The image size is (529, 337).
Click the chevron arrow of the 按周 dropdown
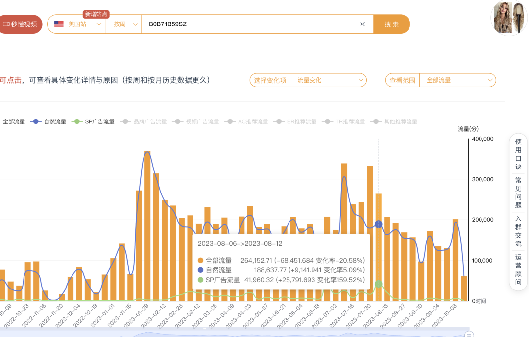(x=135, y=24)
